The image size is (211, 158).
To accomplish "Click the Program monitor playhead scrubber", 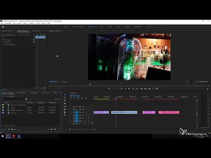I will (90, 84).
